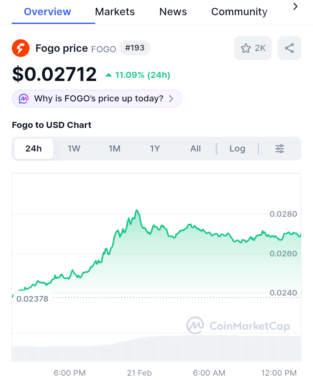The image size is (313, 380).
Task: Select the 24h chart range
Action: tap(33, 148)
